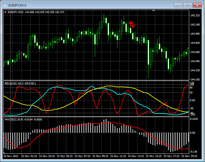Minimize the EURJPY chart window

pos(178,5)
